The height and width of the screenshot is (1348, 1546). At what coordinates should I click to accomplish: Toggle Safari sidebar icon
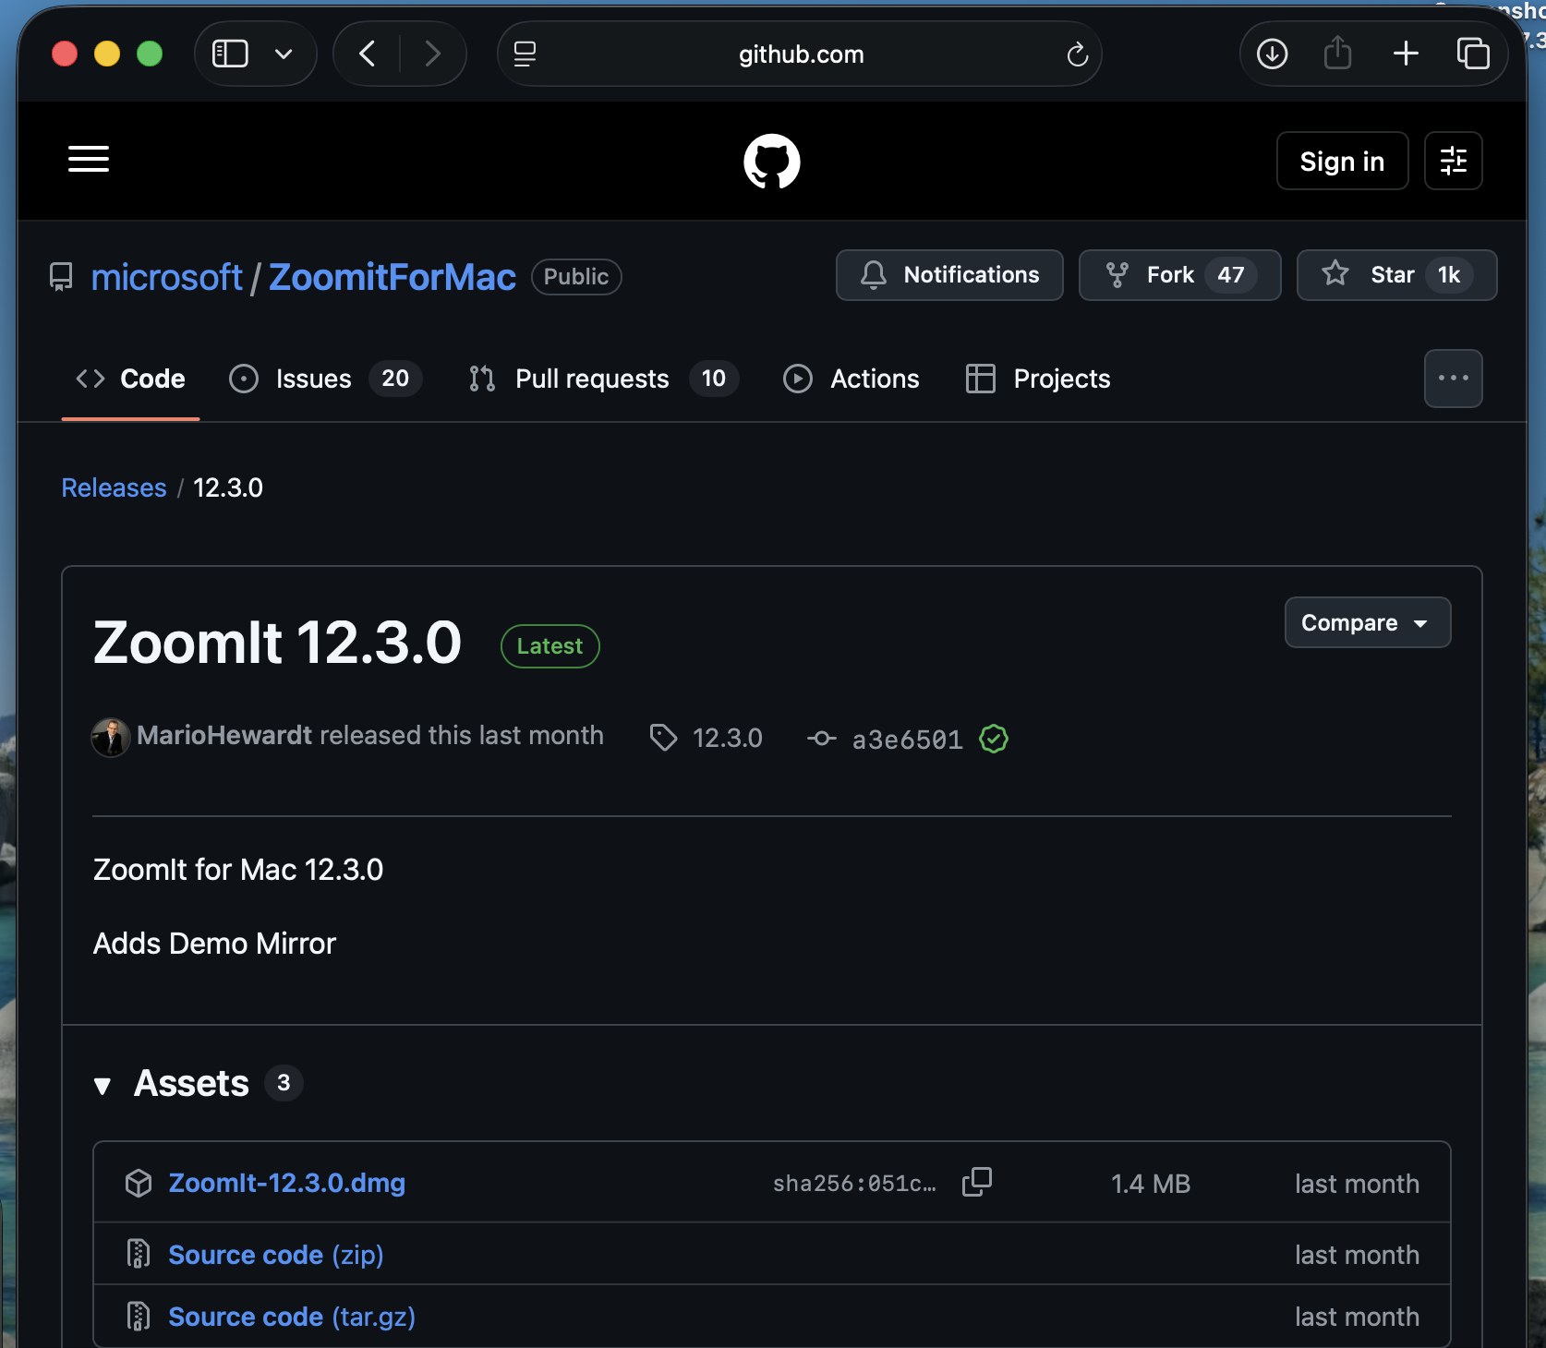point(230,54)
